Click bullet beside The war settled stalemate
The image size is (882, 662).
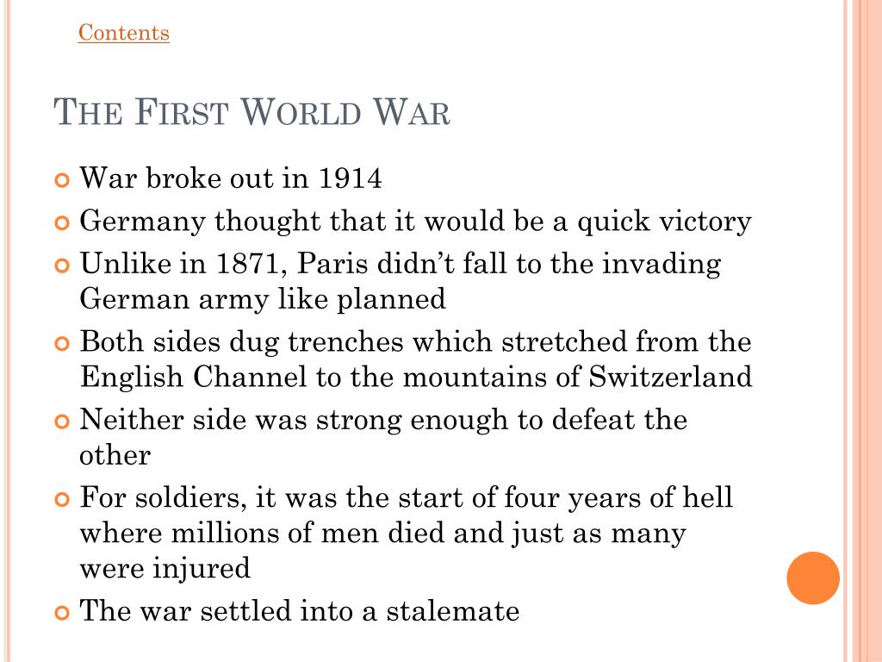point(62,613)
